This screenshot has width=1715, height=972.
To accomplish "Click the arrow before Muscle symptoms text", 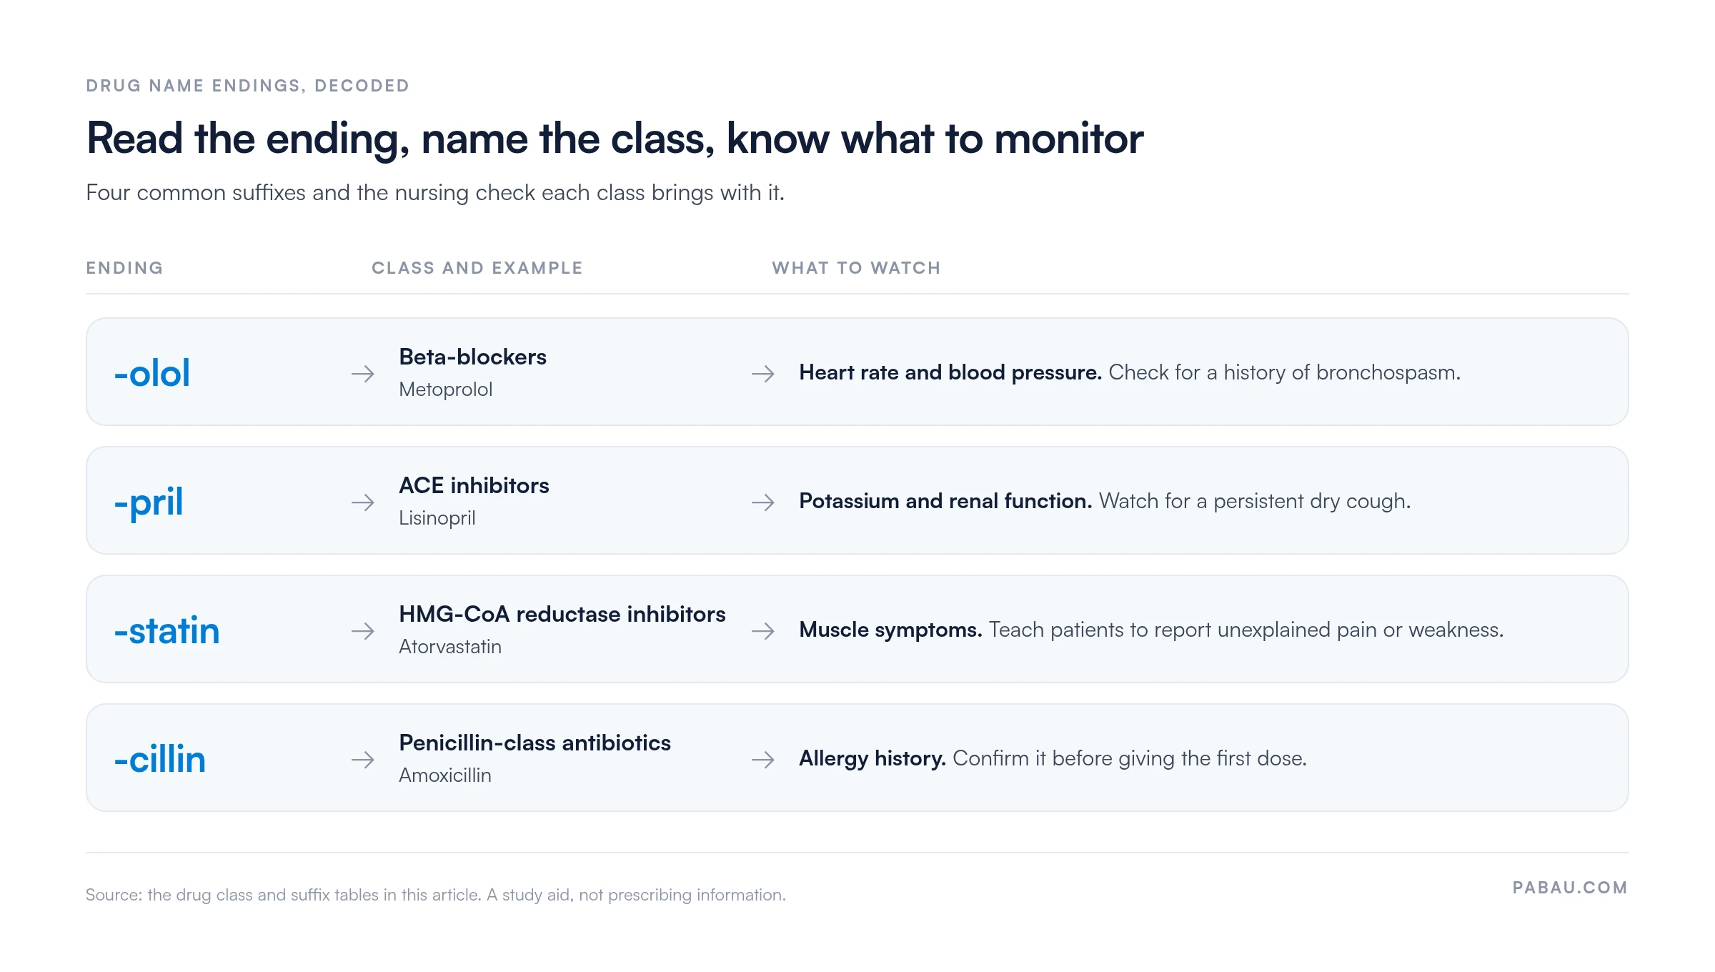I will pos(763,630).
